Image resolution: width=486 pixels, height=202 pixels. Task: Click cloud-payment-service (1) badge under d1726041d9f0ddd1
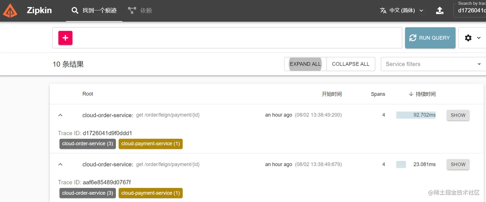tap(151, 144)
